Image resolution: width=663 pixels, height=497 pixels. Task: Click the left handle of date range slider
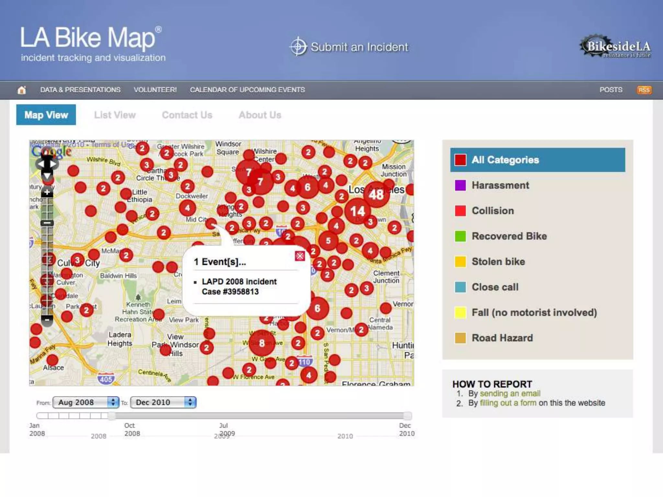[111, 416]
